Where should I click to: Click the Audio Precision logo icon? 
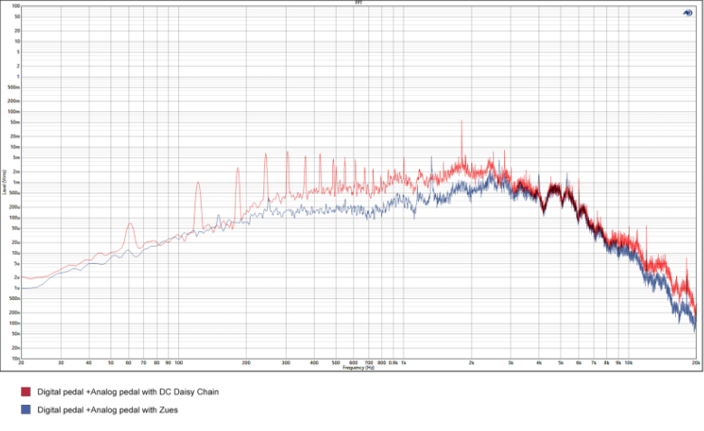click(x=689, y=13)
